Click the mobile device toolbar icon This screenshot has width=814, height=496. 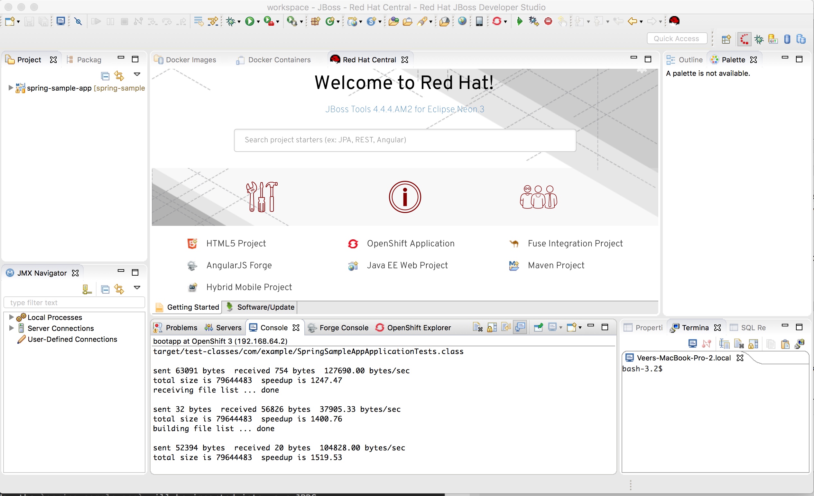[x=479, y=22]
